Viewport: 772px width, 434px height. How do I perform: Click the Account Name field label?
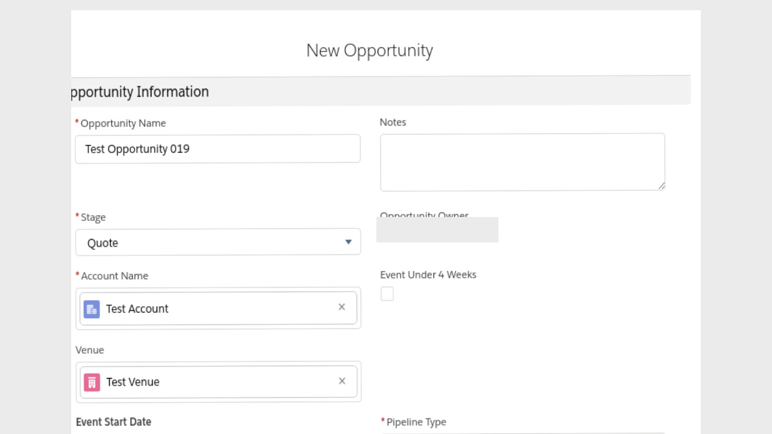pos(115,276)
